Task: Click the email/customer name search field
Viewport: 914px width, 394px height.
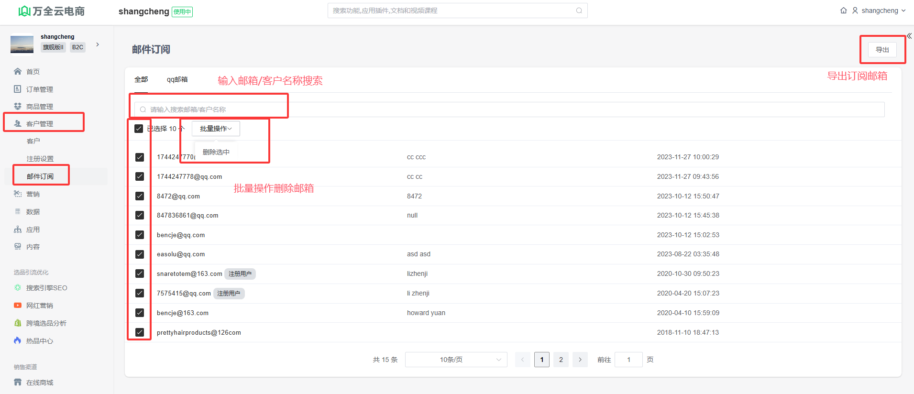Action: 509,109
